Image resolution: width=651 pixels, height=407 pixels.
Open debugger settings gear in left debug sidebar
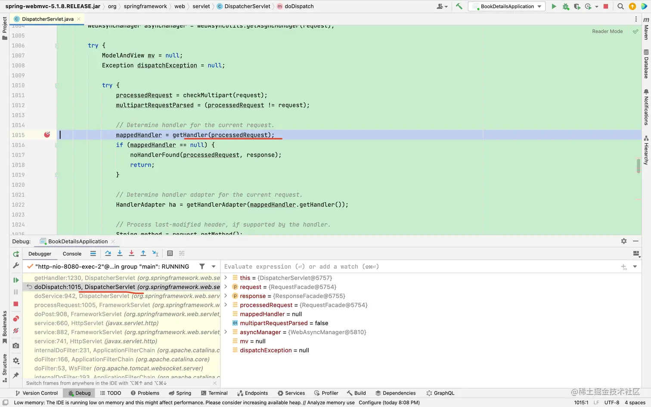(x=16, y=360)
